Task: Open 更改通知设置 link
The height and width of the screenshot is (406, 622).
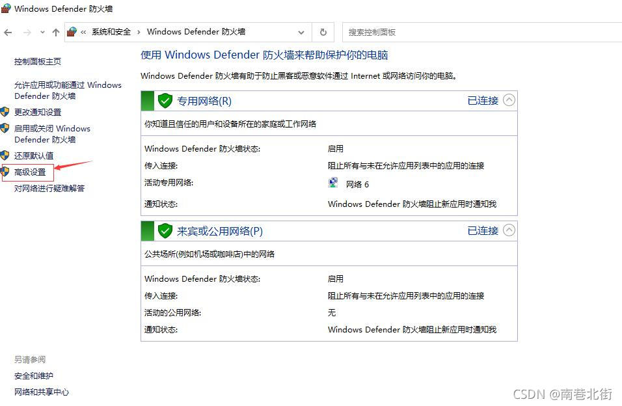Action: [38, 113]
